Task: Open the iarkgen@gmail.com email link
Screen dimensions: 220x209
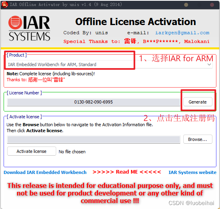Action: (x=182, y=33)
